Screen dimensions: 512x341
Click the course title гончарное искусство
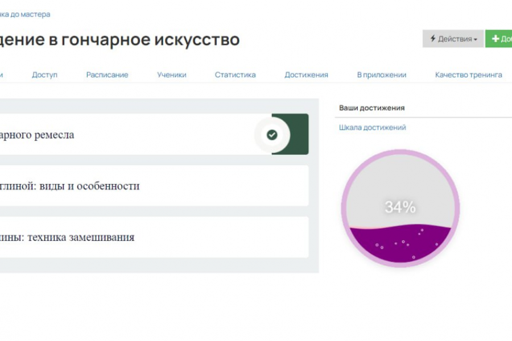[120, 39]
